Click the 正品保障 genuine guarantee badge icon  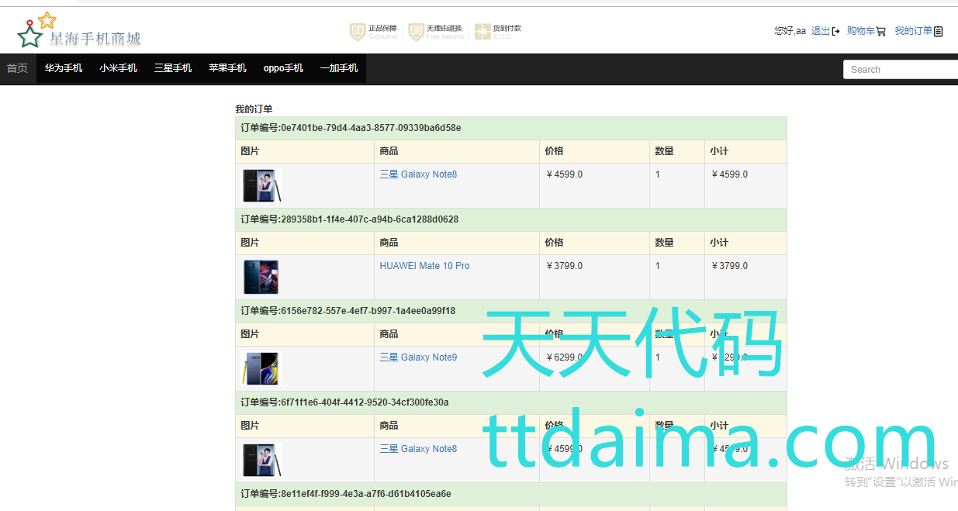pos(358,32)
